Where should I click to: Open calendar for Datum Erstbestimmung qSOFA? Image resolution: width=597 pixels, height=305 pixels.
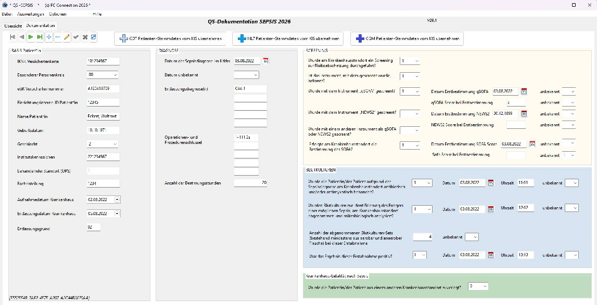point(524,91)
